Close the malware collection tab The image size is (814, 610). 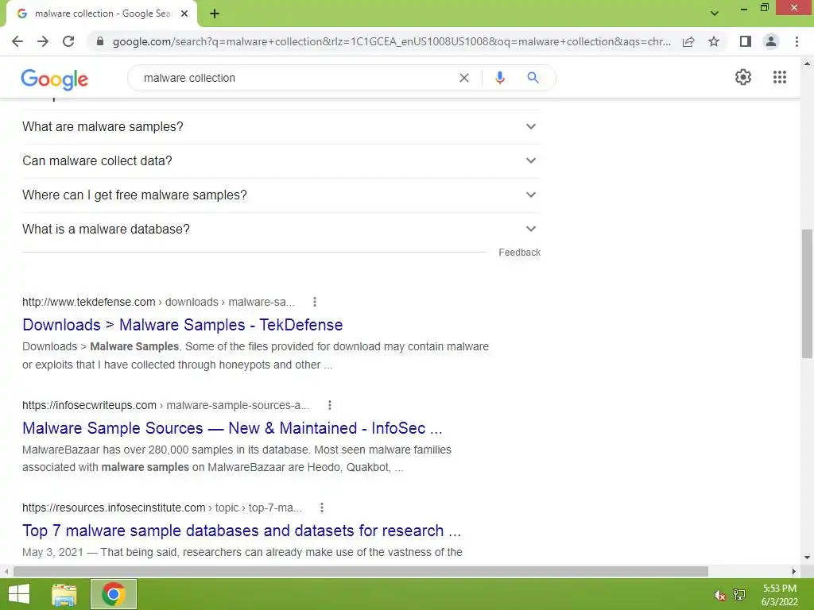pyautogui.click(x=184, y=14)
